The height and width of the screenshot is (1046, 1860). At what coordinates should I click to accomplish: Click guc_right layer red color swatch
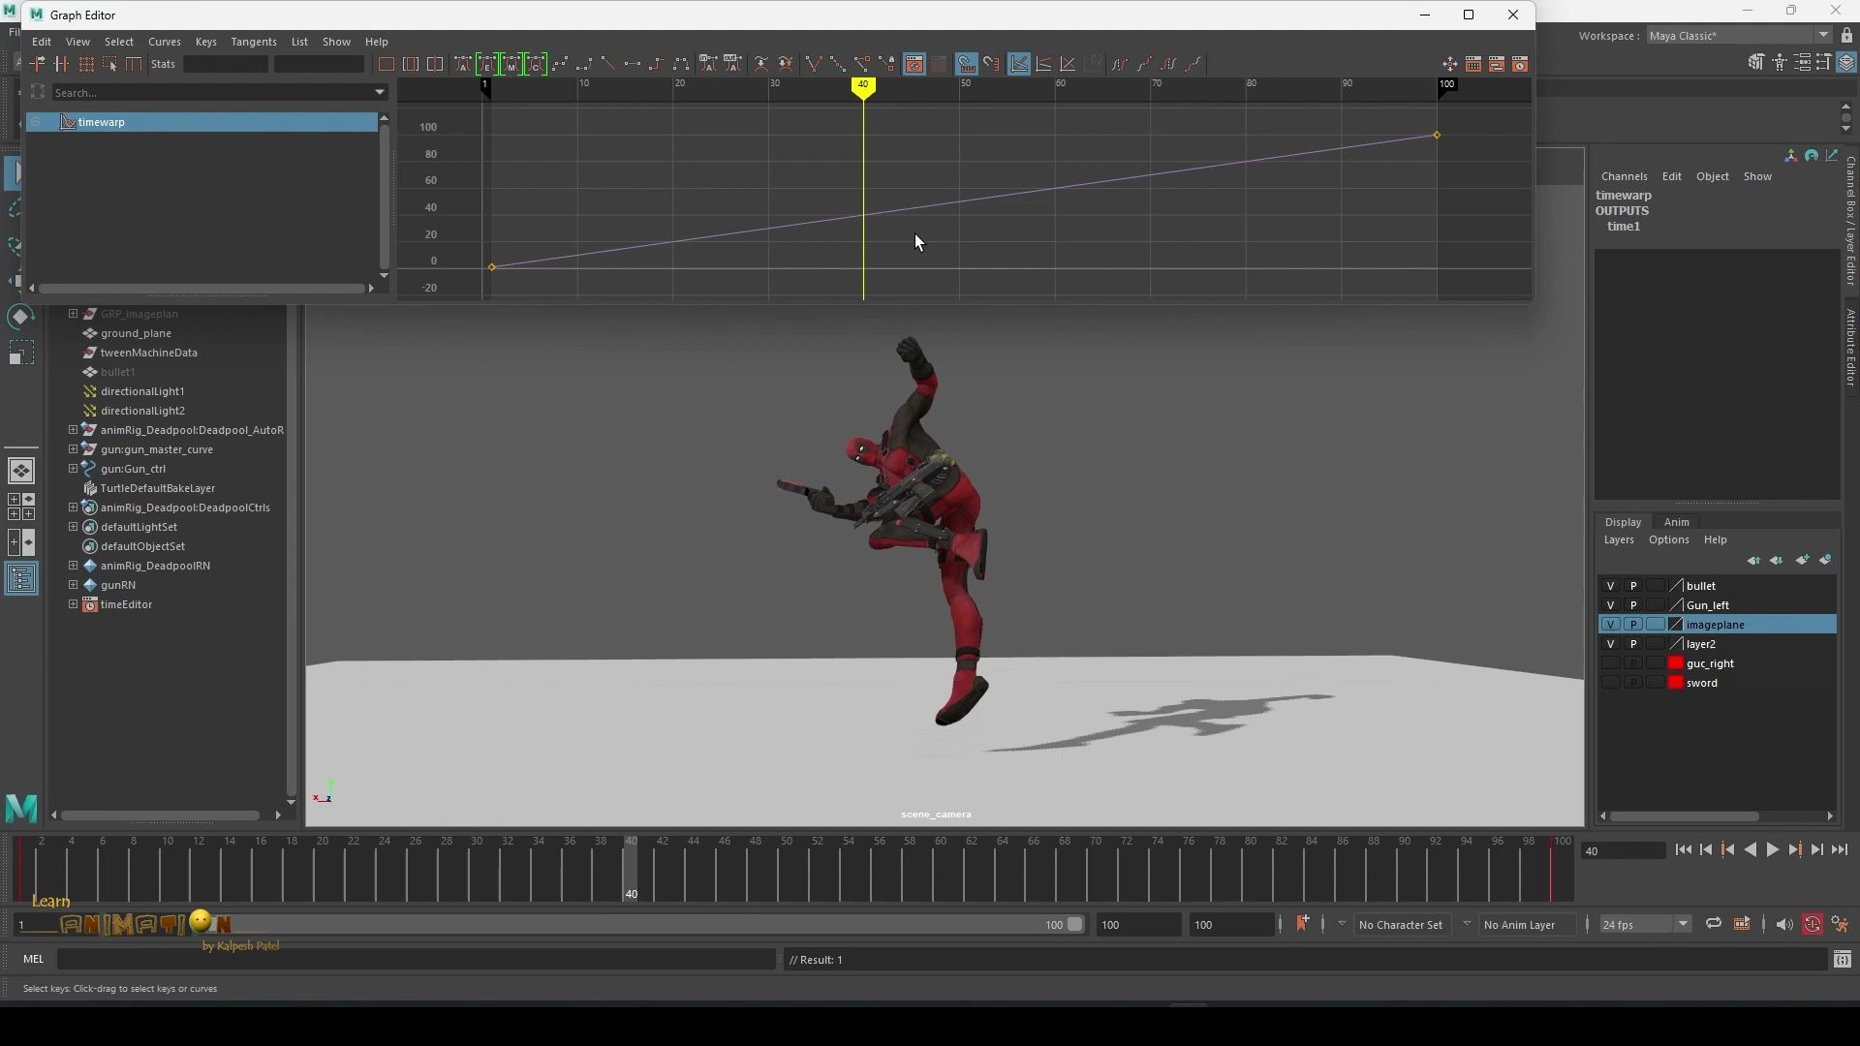click(1676, 663)
